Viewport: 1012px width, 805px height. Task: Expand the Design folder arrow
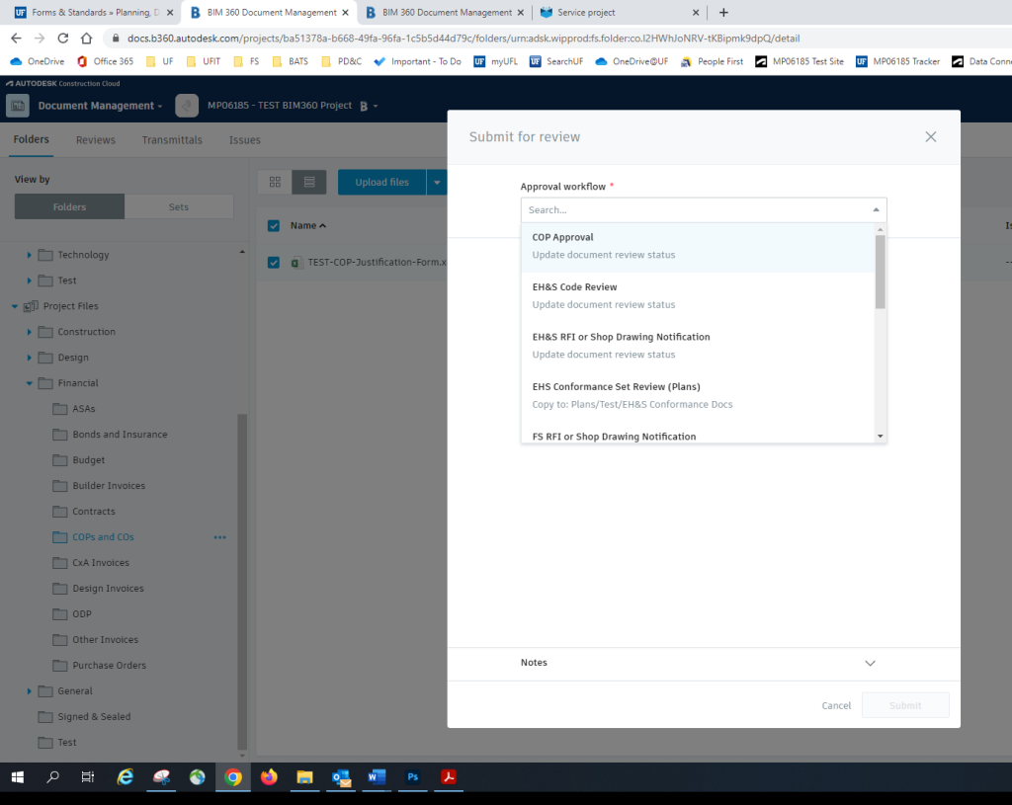coord(29,358)
